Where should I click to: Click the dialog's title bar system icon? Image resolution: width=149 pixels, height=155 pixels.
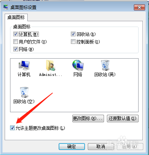click(x=5, y=7)
